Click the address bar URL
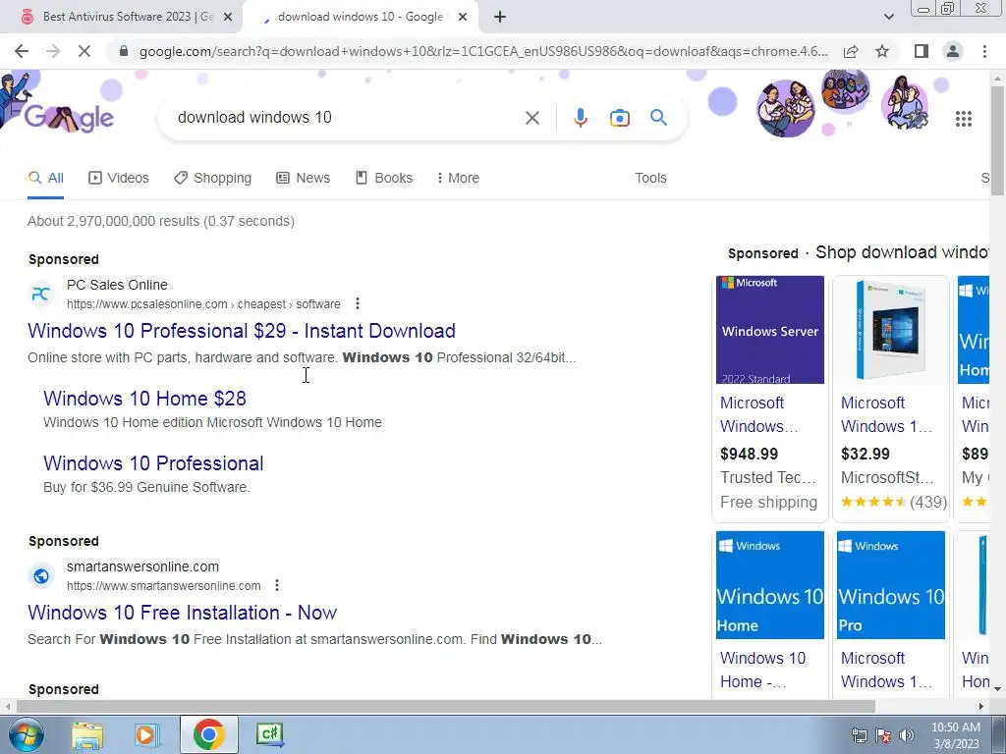The image size is (1006, 754). pyautogui.click(x=483, y=51)
